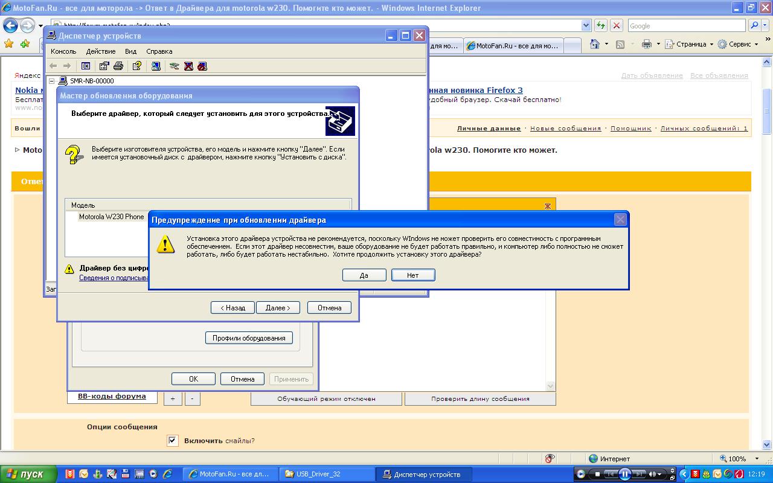The image size is (773, 483).
Task: Open Все объявления link
Action: (719, 75)
